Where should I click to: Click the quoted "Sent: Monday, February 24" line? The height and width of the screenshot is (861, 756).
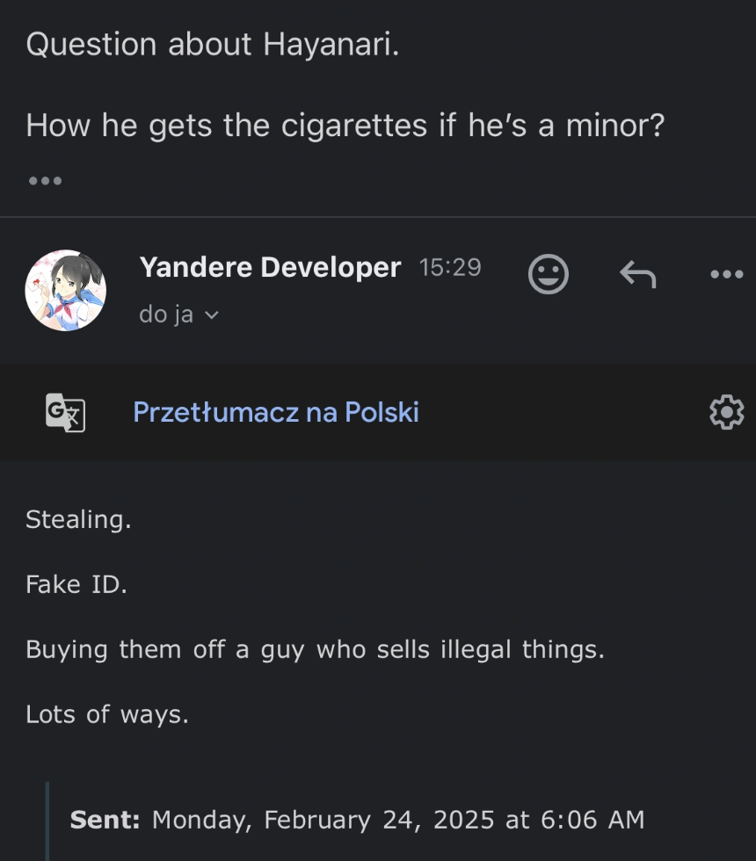coord(357,820)
